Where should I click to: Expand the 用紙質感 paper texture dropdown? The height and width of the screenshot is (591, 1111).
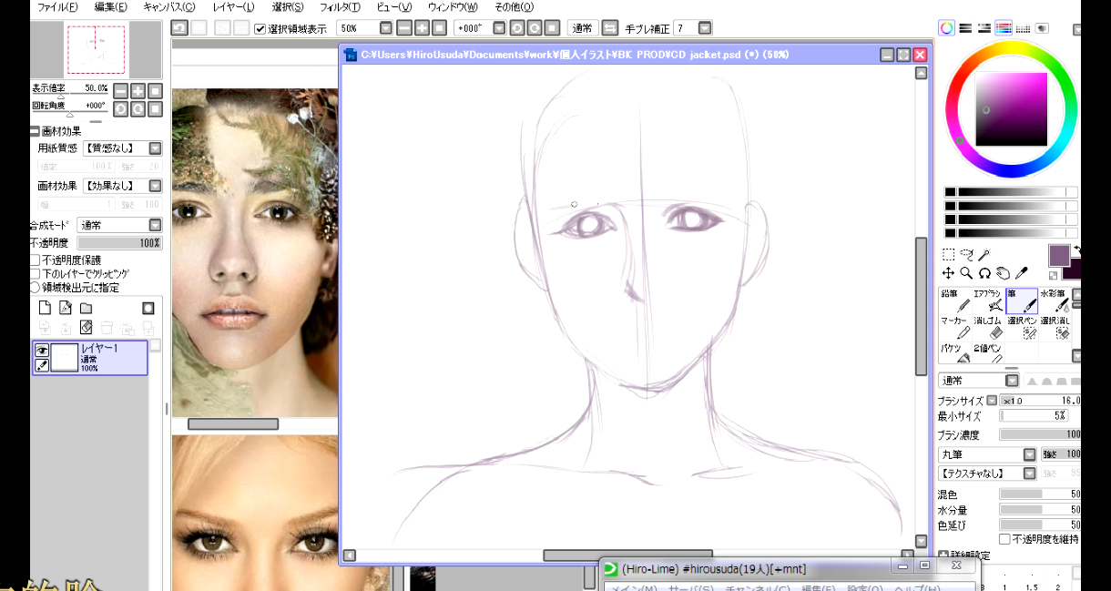tap(155, 148)
